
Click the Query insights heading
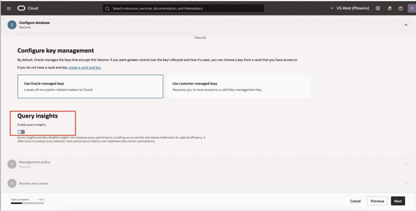coord(37,116)
